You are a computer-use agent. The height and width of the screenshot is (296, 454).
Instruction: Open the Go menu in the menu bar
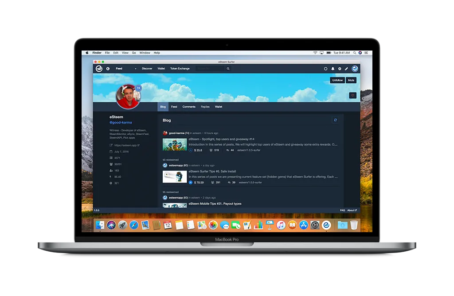[x=134, y=53]
